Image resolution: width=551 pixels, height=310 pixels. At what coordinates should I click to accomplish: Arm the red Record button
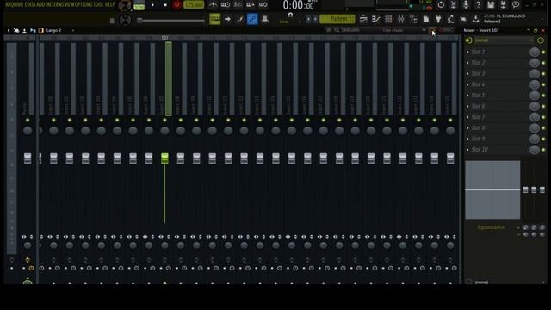176,5
